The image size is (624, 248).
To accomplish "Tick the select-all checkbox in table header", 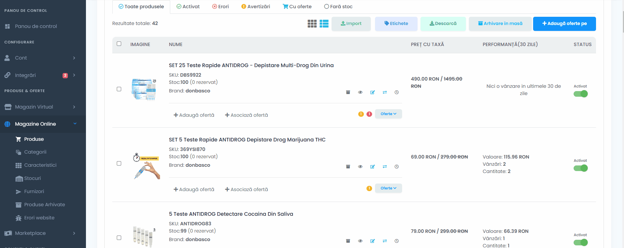I will tap(119, 44).
